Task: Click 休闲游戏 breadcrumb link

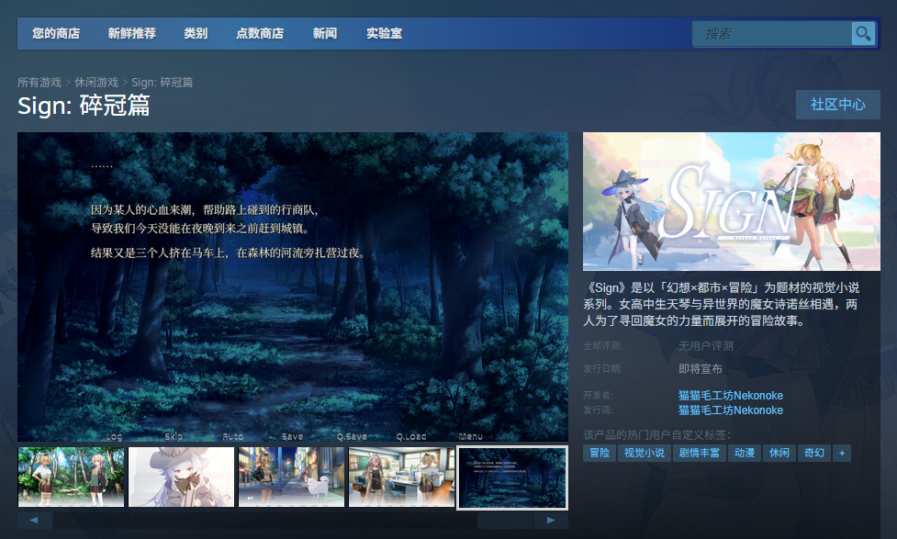Action: [96, 83]
